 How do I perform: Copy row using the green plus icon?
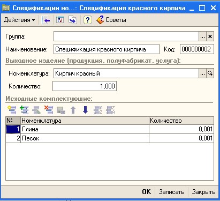click(24, 110)
